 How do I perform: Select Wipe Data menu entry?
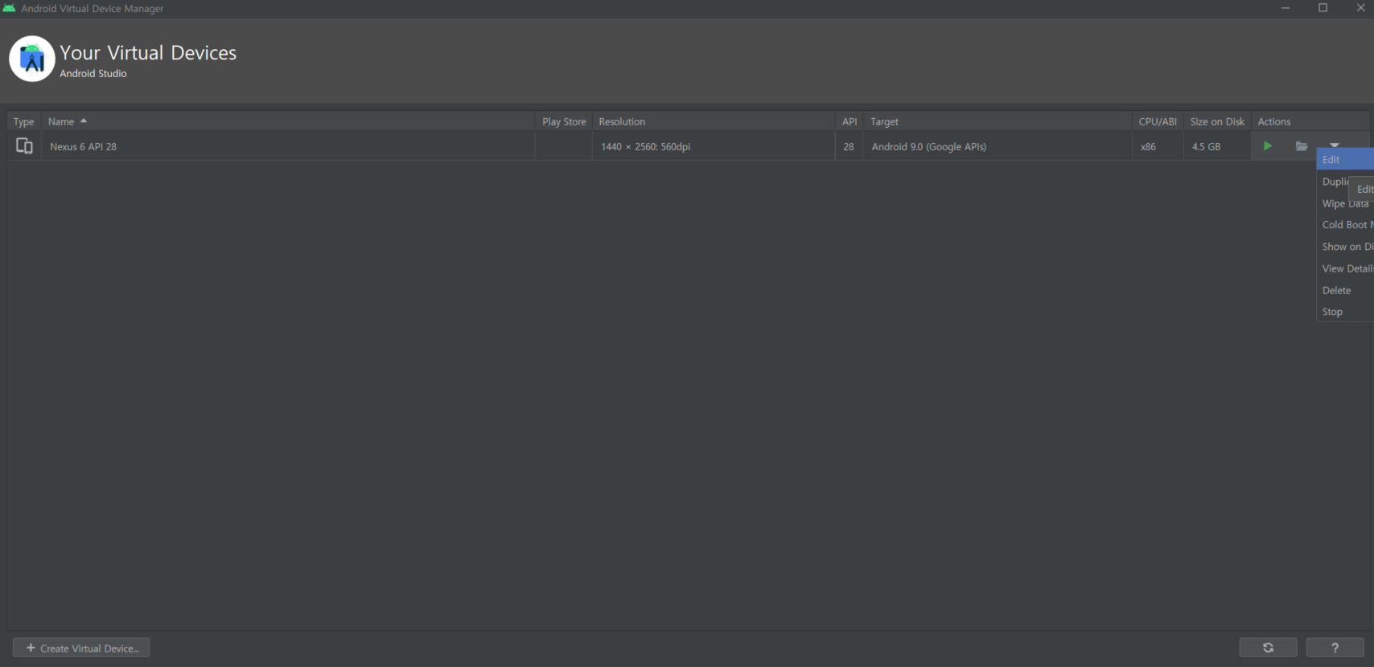click(1345, 203)
